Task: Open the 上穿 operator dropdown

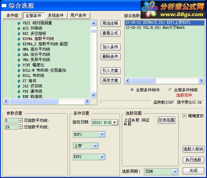Action: click(x=95, y=146)
